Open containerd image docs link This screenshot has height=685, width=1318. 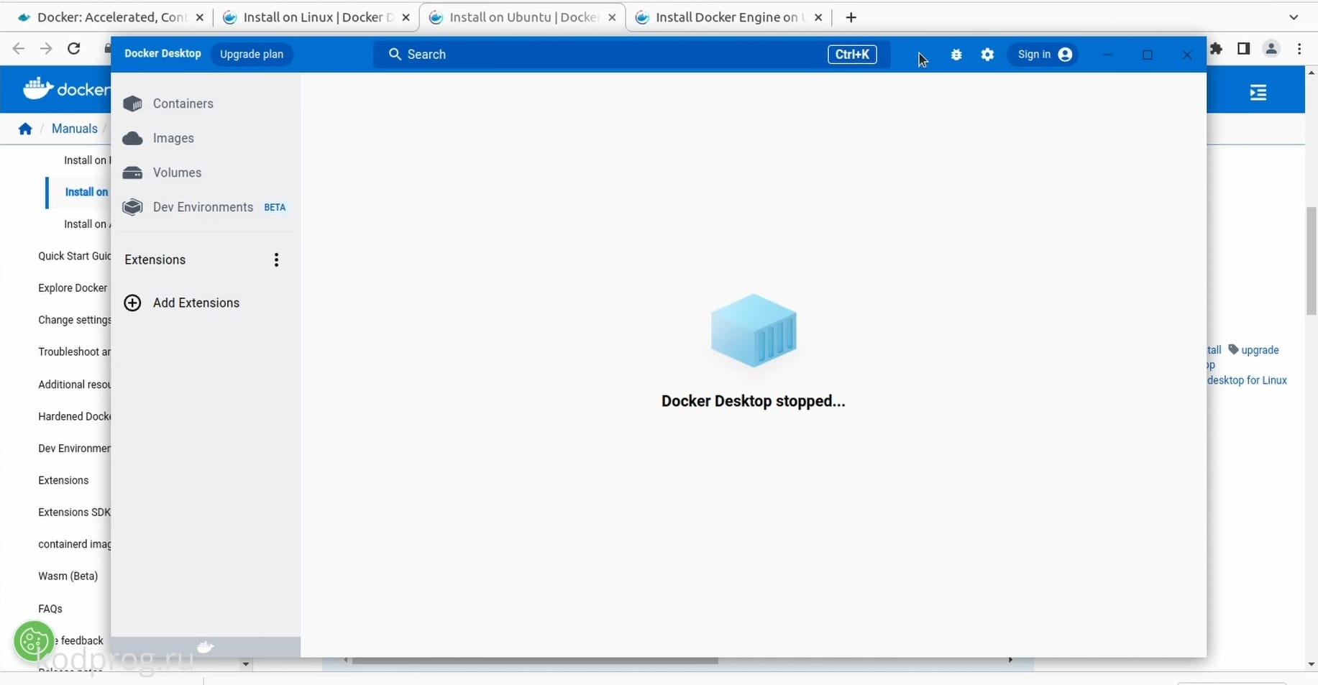(x=74, y=544)
